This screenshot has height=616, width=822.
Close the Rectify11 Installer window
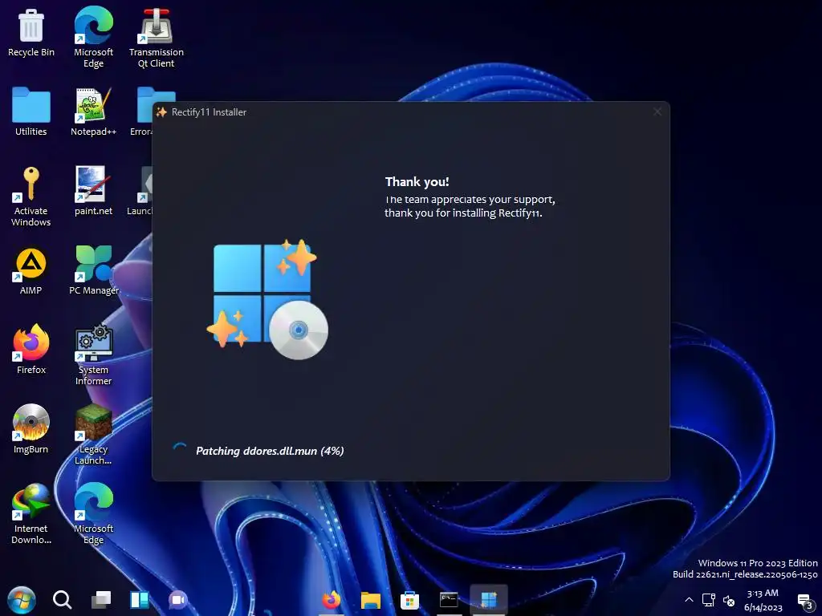click(657, 111)
